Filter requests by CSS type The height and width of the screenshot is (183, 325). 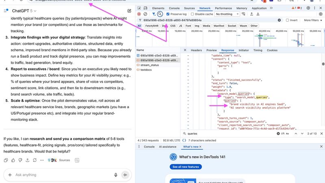pyautogui.click(x=173, y=26)
